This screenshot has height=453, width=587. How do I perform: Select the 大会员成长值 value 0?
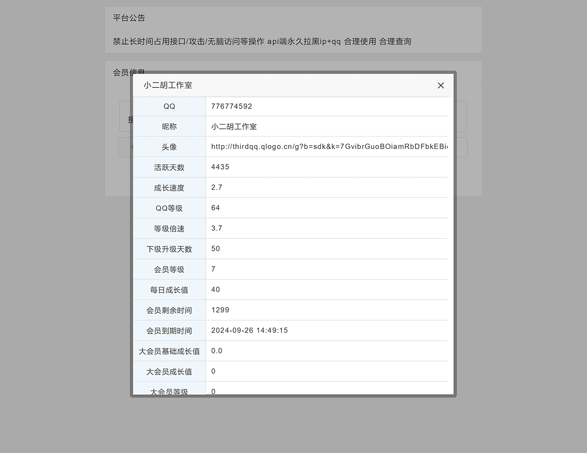pos(213,371)
